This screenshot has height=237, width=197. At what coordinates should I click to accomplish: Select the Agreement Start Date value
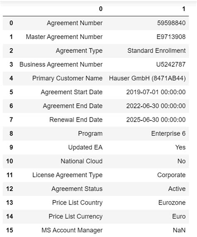tap(156, 92)
